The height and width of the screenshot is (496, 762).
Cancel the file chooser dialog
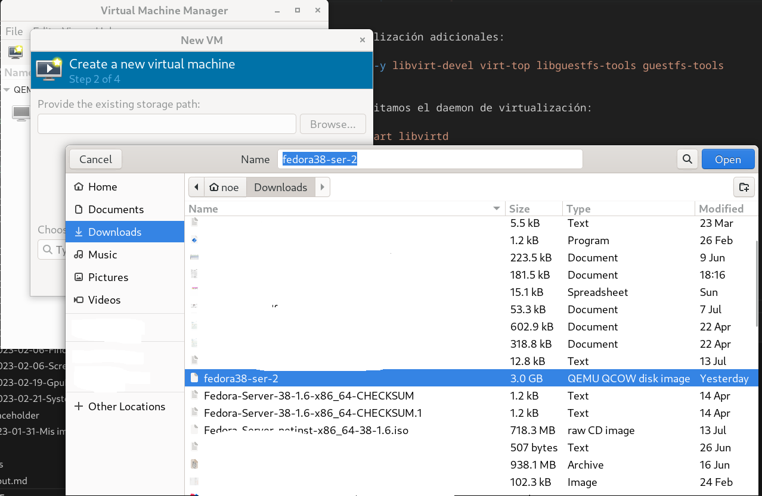95,159
